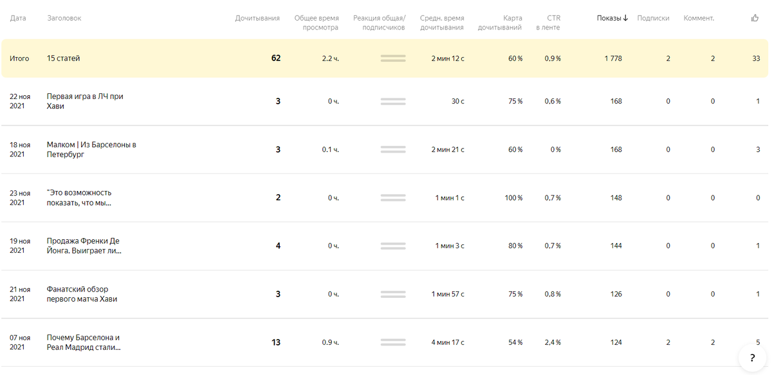Sort by Показы column descending arrow
Screen dimensions: 772x375
[x=625, y=18]
